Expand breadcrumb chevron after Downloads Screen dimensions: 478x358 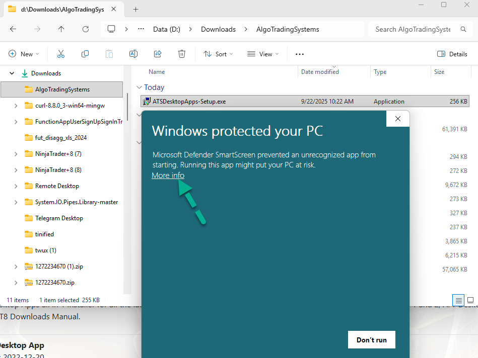pyautogui.click(x=246, y=29)
